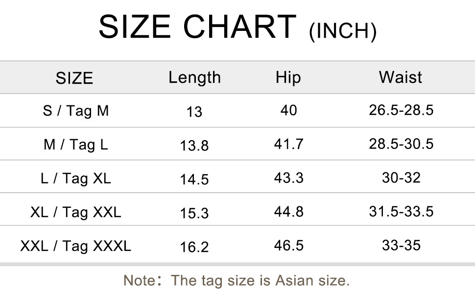Select the M / Tag L row label

point(75,145)
